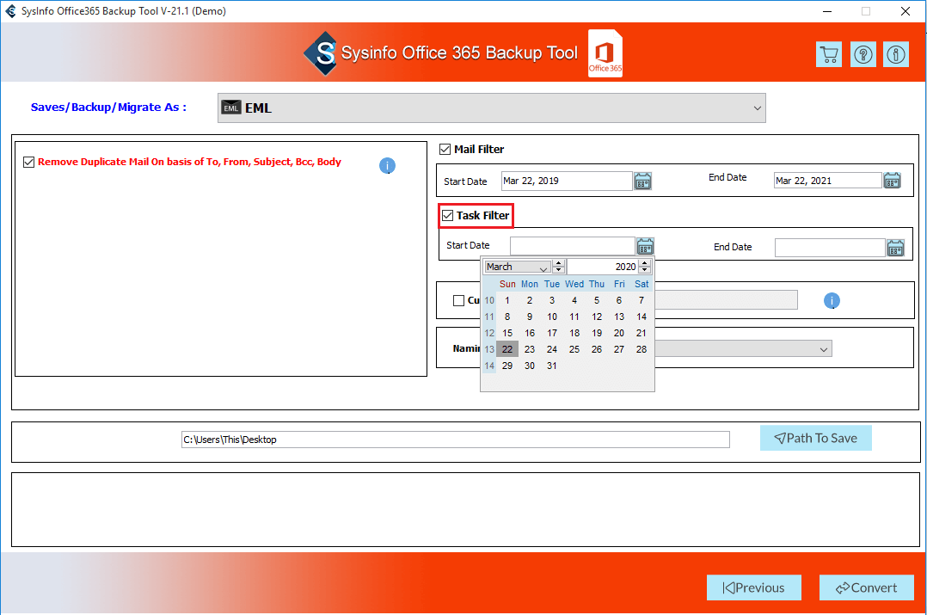Go back with the Previous button
This screenshot has height=615, width=927.
tap(753, 587)
